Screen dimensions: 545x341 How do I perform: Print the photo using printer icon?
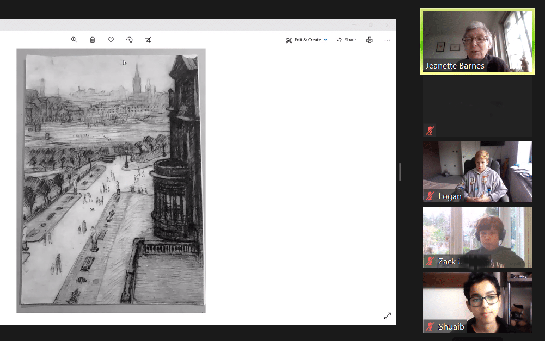point(370,40)
